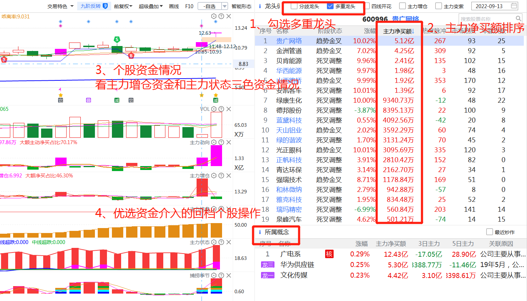
Task: Show help for 主力动向 indicator
Action: point(221,142)
